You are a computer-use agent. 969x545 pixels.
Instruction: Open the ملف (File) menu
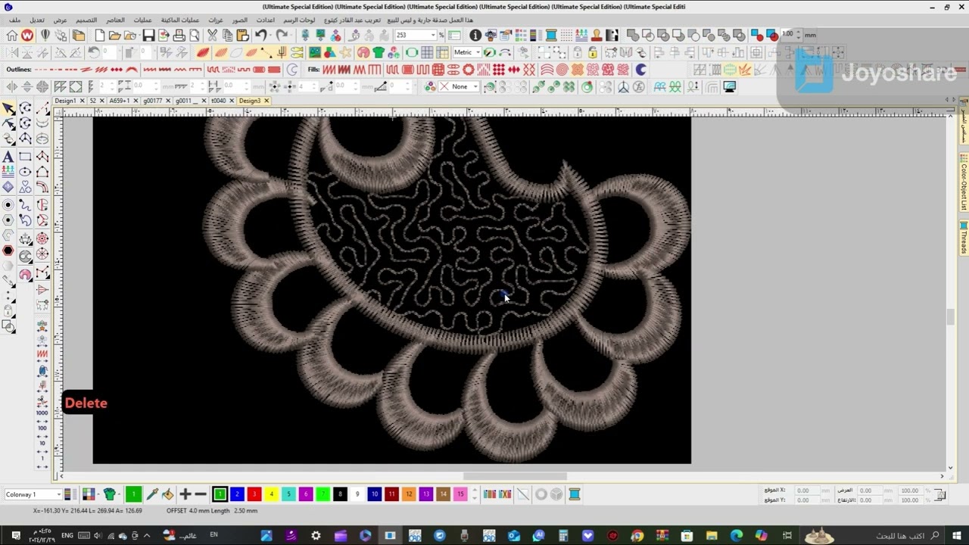coord(15,20)
